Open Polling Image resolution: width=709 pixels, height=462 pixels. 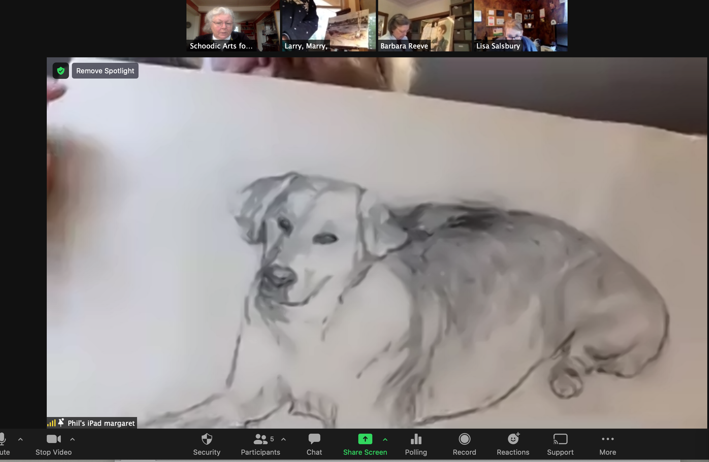[416, 444]
